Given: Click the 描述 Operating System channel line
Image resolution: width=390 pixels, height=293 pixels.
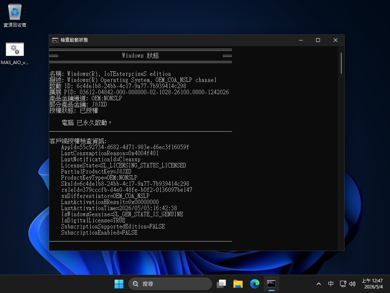Looking at the screenshot, I should (x=133, y=80).
